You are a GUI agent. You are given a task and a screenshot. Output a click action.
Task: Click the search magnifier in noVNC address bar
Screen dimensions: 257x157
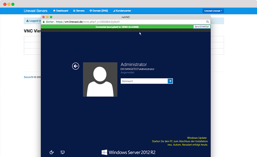[208, 22]
